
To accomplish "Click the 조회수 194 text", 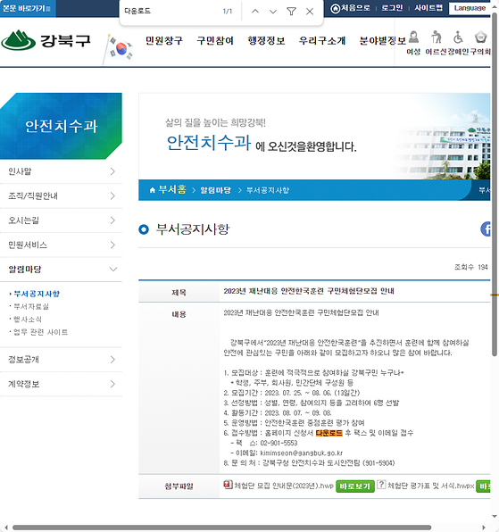I will pyautogui.click(x=470, y=268).
